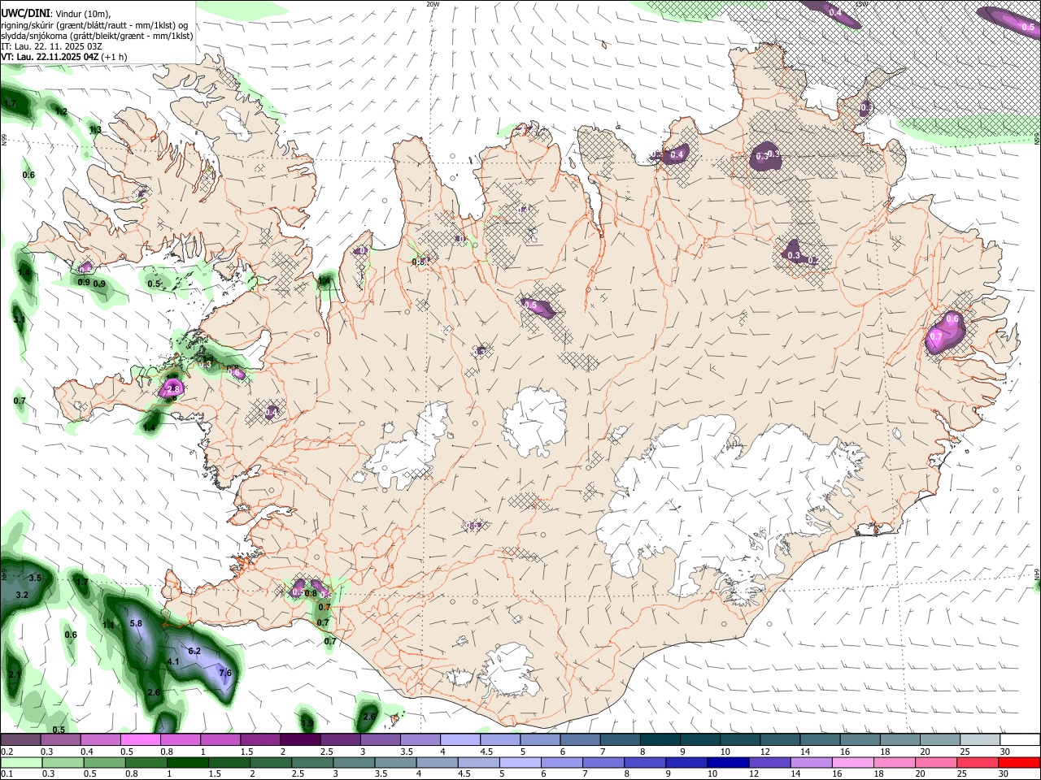Select the dark teal 8–9 swatch in snow legend
The width and height of the screenshot is (1041, 780).
tap(660, 739)
